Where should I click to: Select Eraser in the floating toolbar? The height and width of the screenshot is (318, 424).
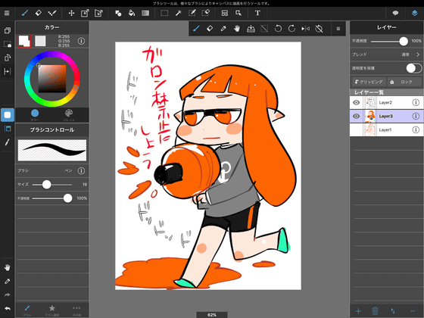pos(210,29)
